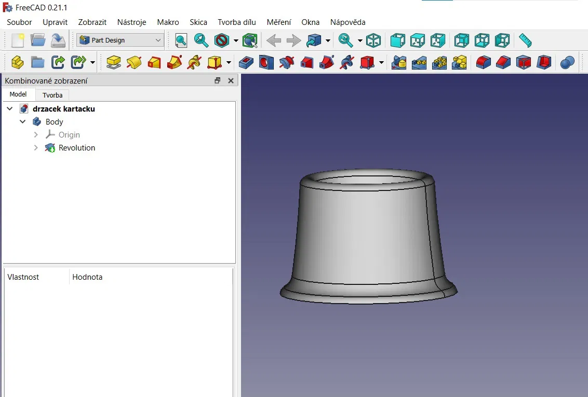Screen dimensions: 588x397
Task: Click the Pocket tool icon
Action: point(246,63)
